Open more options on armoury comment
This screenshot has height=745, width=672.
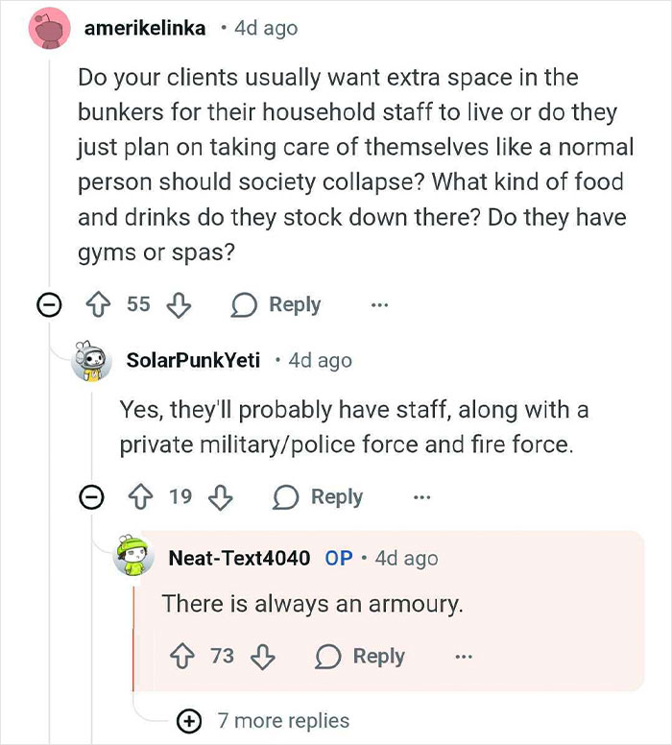(464, 657)
